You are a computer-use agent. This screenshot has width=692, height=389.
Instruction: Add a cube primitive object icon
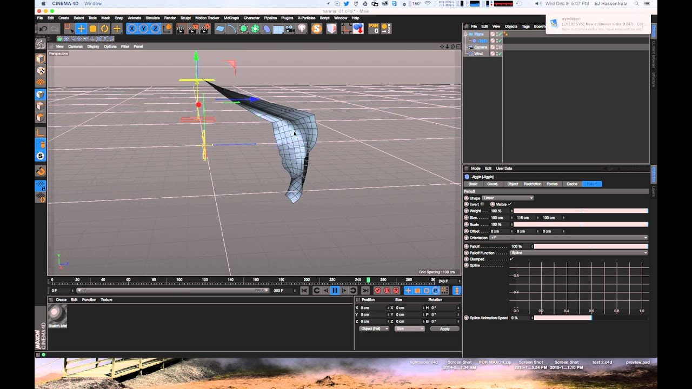click(220, 29)
